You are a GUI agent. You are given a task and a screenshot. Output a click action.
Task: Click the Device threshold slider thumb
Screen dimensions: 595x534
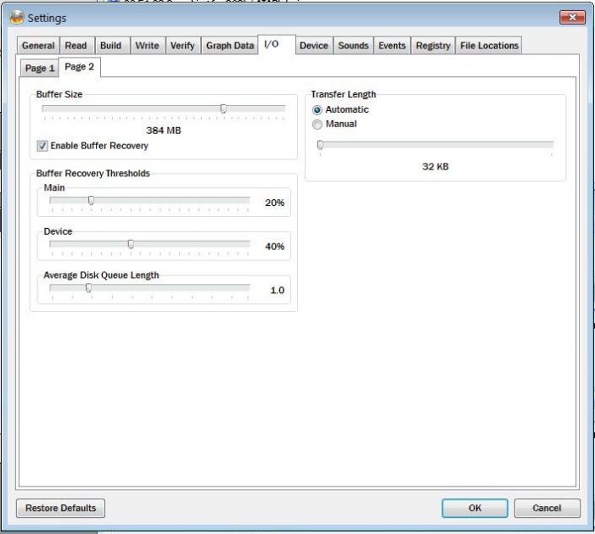(x=131, y=244)
